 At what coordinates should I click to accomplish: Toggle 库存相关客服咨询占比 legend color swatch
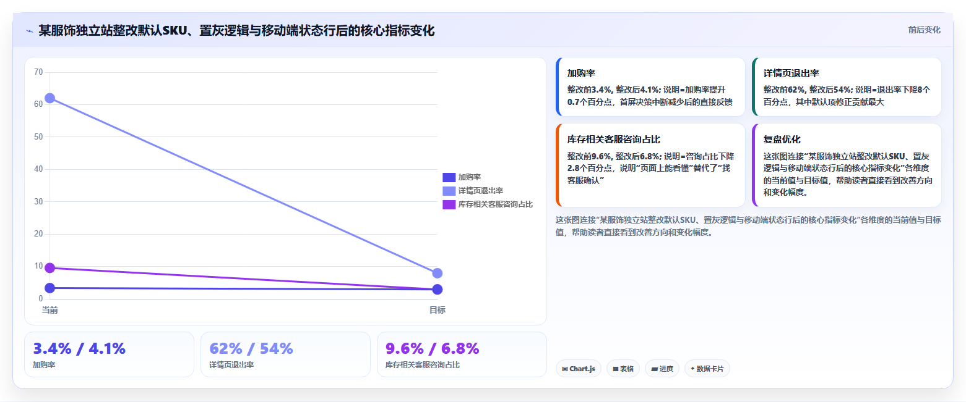point(449,204)
